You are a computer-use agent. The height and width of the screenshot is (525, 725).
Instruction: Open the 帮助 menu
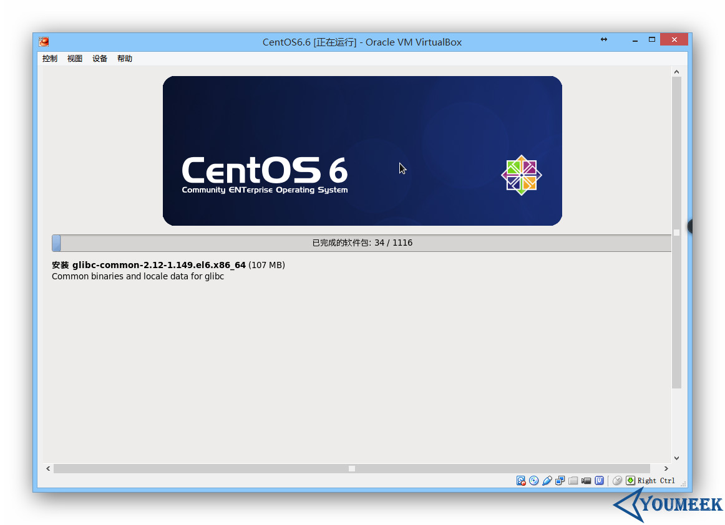(124, 58)
